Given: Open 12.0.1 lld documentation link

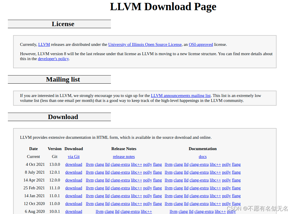Looking at the screenshot, I should 186,172.
